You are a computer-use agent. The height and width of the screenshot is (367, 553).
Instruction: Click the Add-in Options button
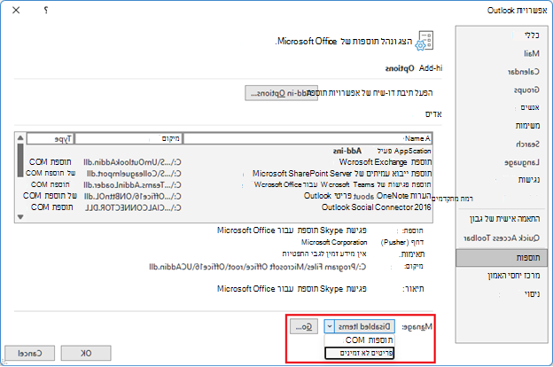tap(281, 93)
